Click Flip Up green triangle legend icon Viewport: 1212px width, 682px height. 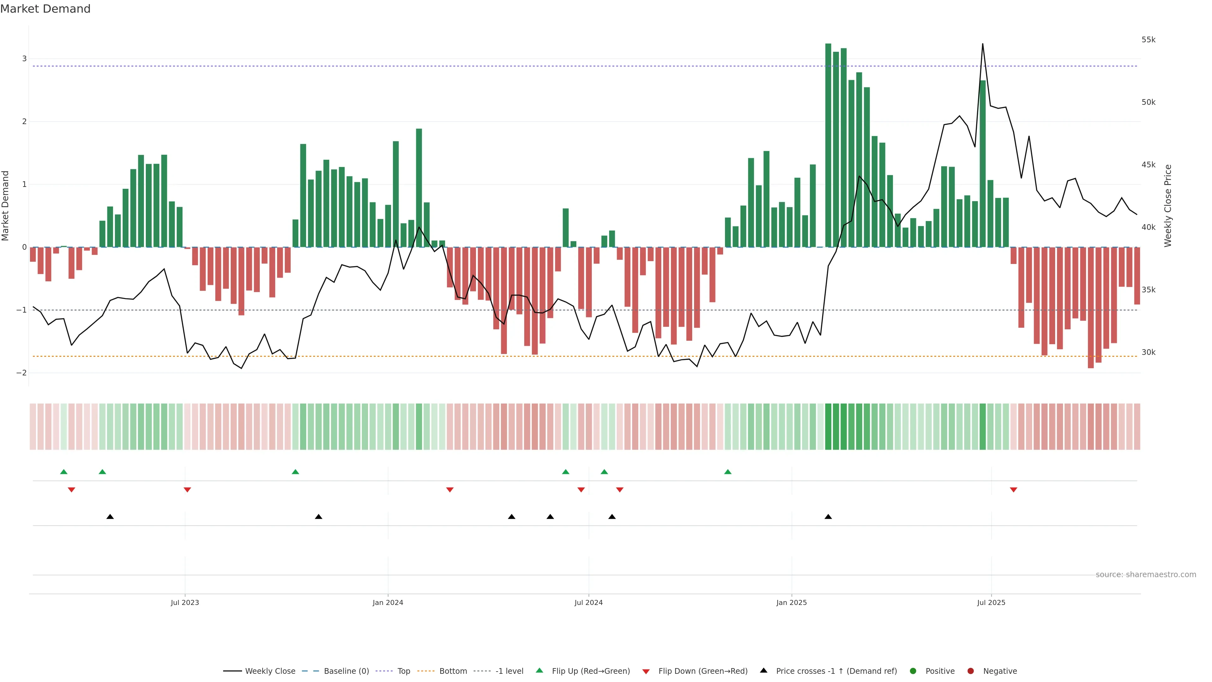click(x=540, y=671)
